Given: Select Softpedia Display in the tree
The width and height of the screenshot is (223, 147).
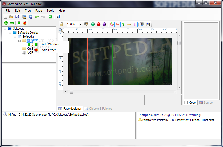Looking at the screenshot, I should click(x=28, y=33).
